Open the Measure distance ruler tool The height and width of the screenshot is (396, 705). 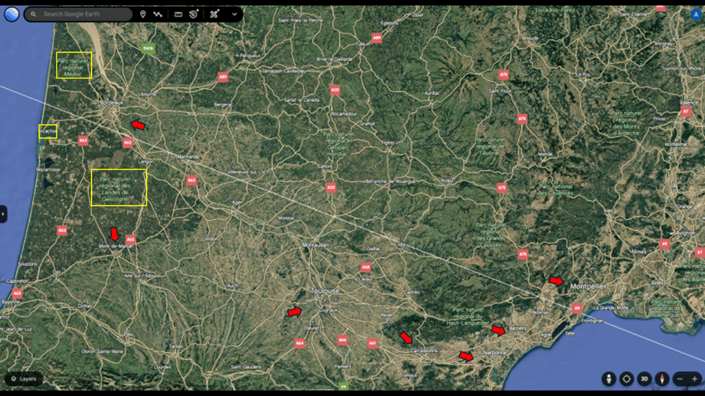tap(178, 14)
